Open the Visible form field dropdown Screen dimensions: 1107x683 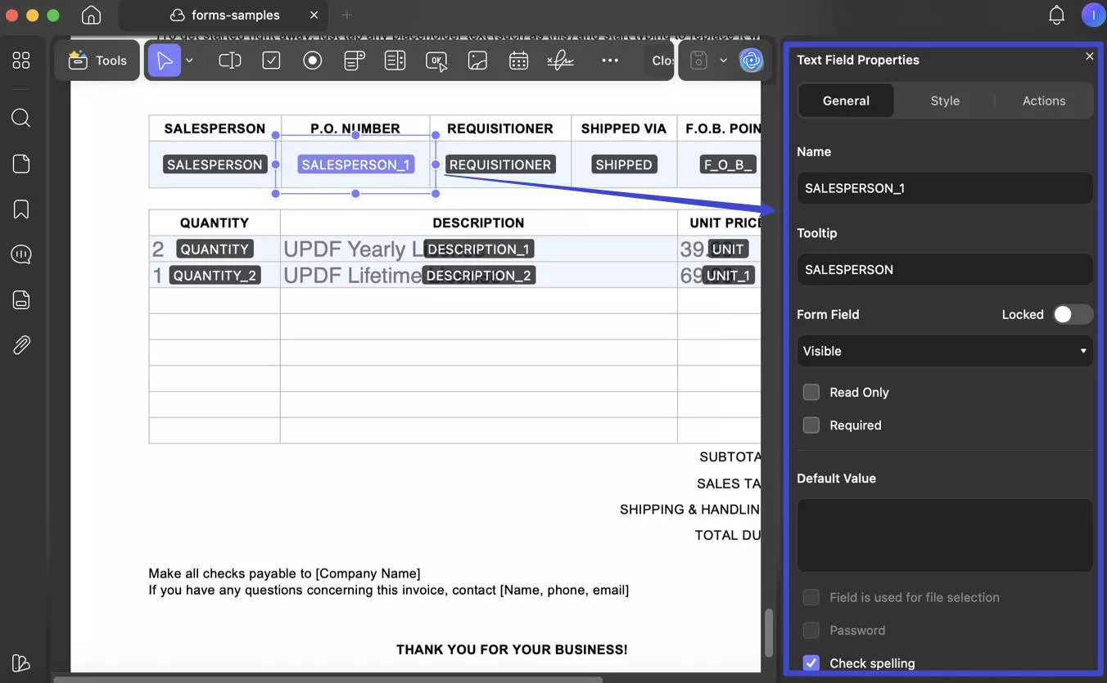[944, 351]
